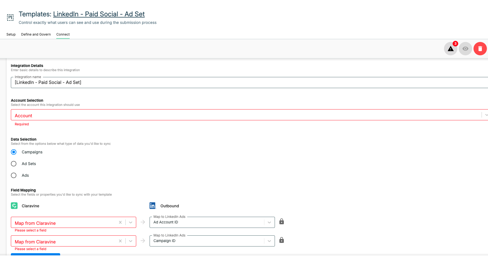The width and height of the screenshot is (488, 259).
Task: Clear the Map from Claravine field for Campaign ID
Action: click(120, 241)
